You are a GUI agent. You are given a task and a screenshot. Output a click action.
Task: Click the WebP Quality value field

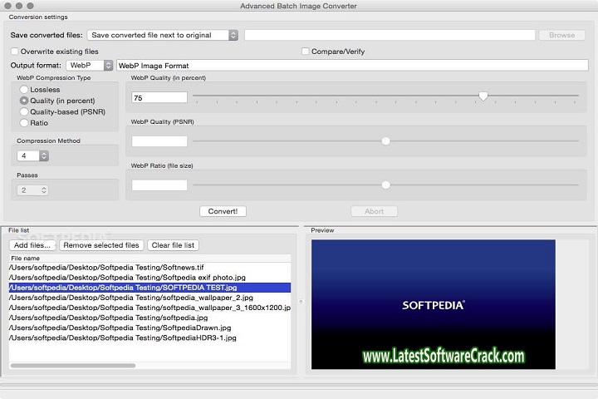159,97
